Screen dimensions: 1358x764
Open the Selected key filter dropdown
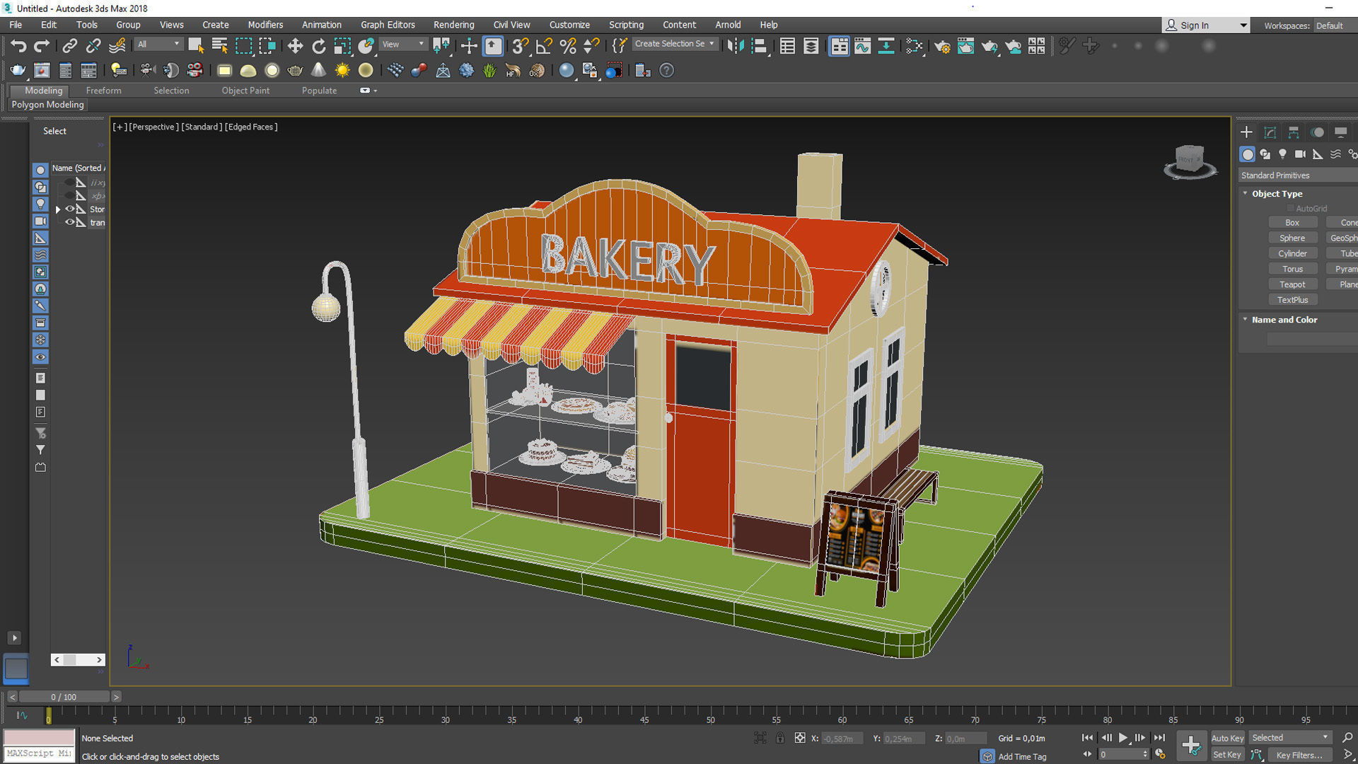point(1290,738)
